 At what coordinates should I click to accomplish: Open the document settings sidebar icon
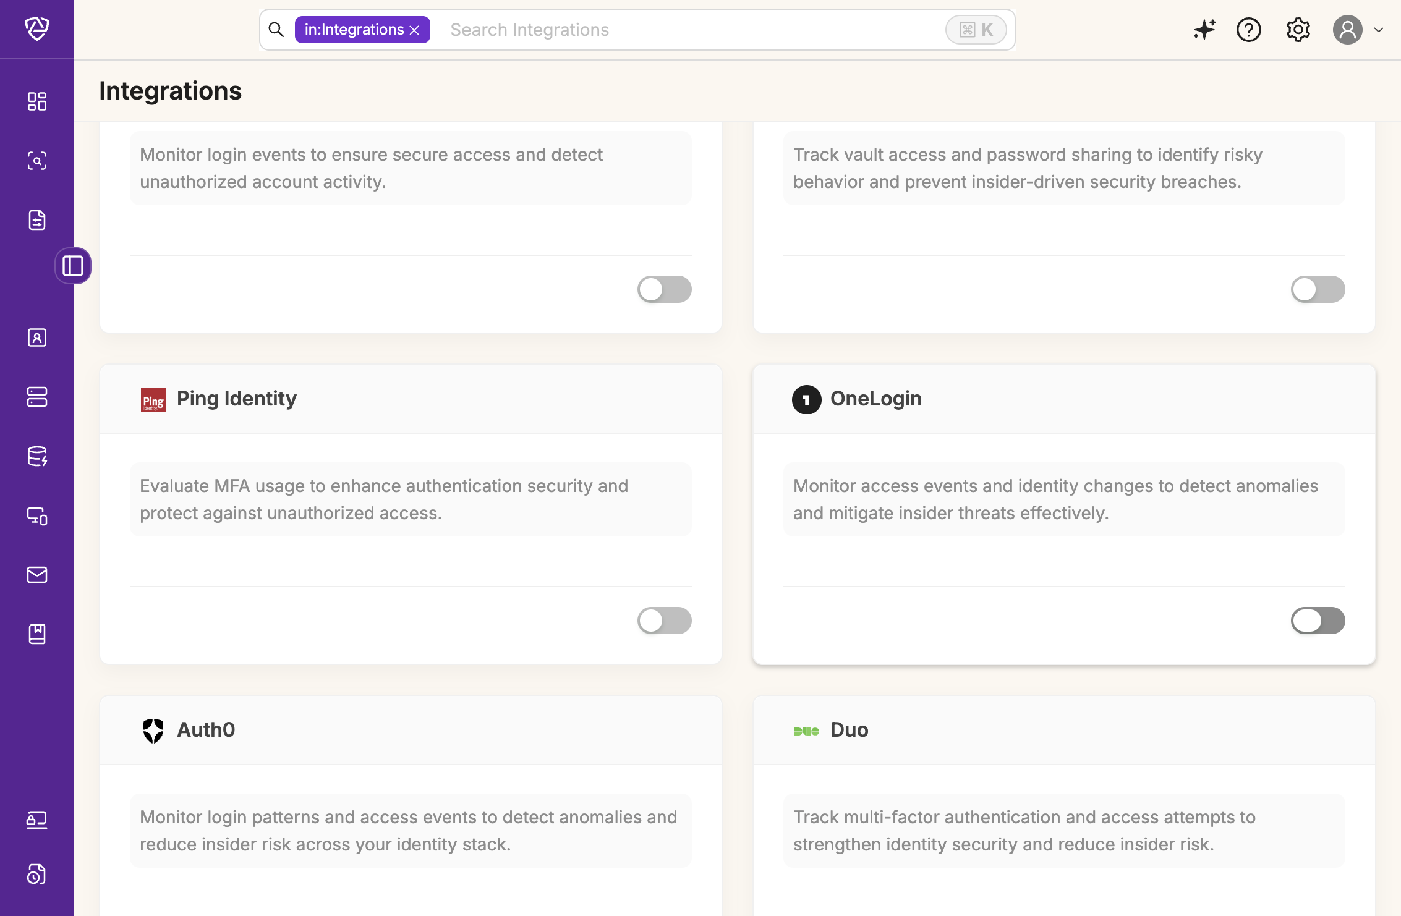click(37, 220)
